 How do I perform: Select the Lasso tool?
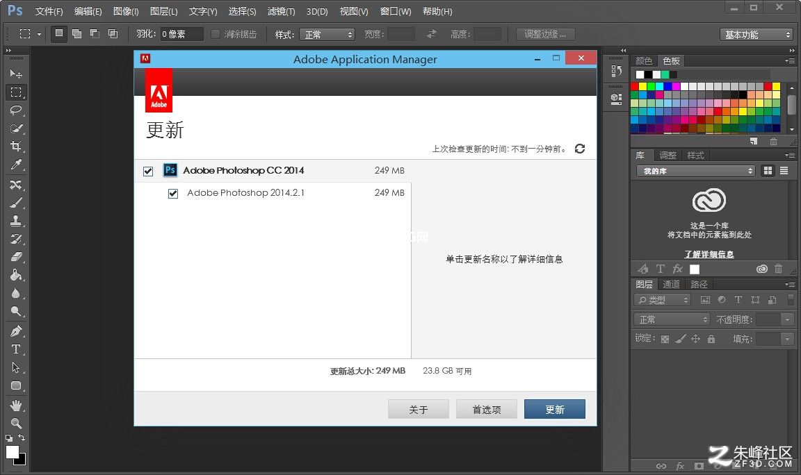tap(16, 110)
